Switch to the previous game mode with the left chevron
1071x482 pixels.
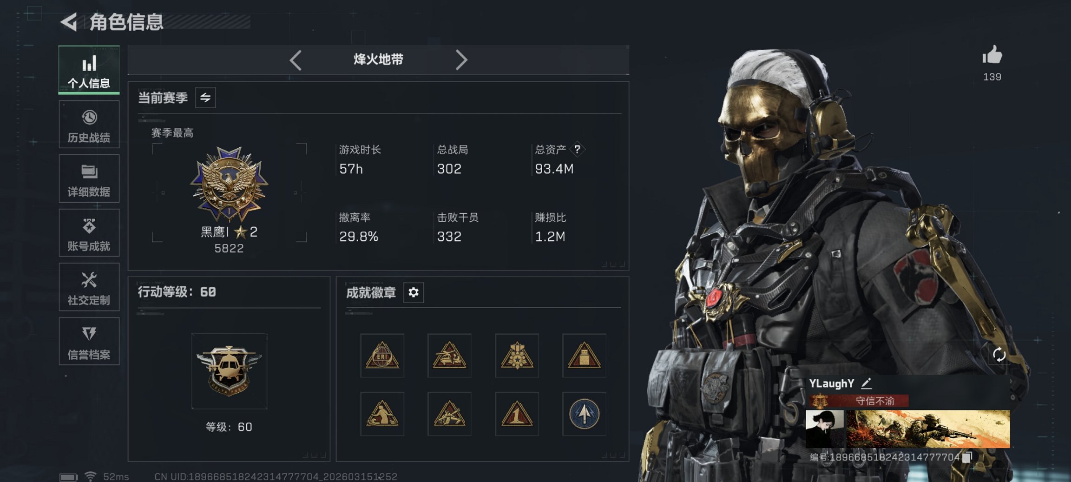click(296, 60)
